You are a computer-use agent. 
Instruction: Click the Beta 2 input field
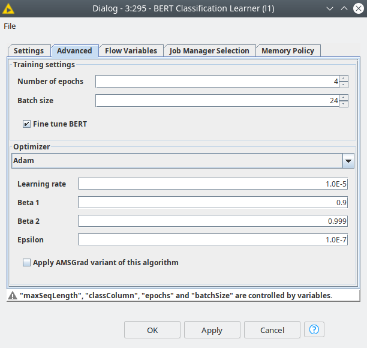click(213, 221)
